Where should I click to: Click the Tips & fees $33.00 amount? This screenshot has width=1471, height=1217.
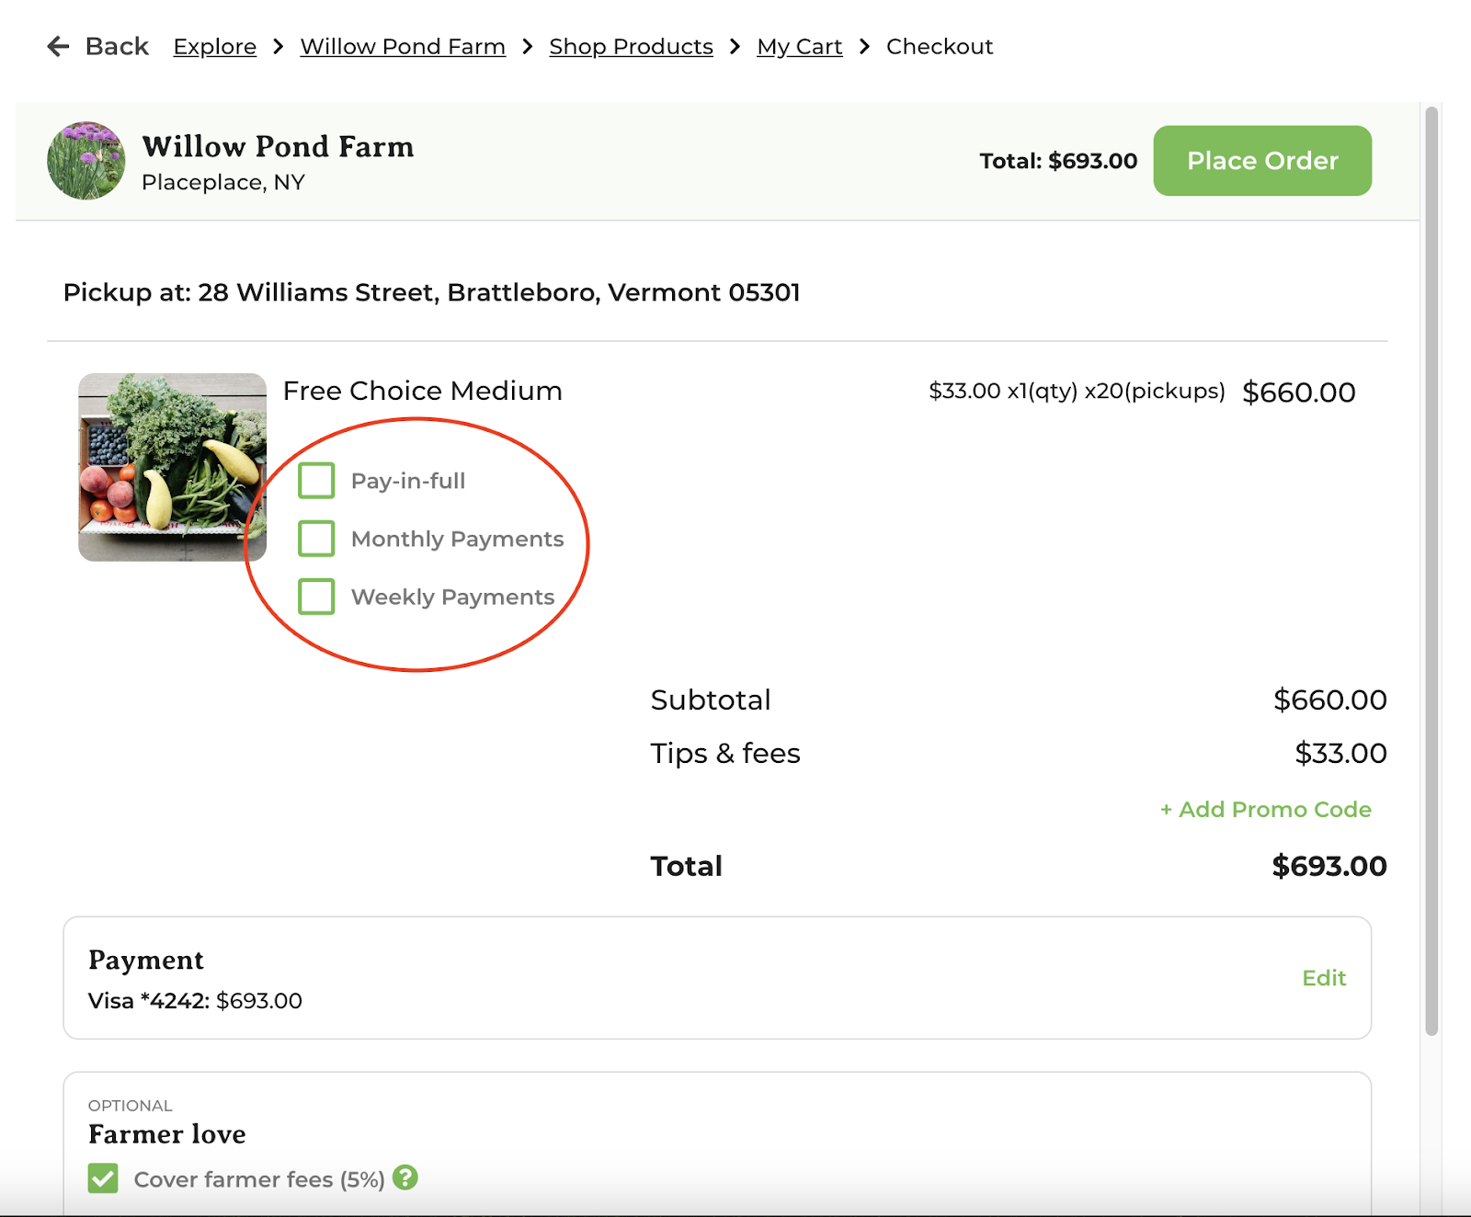1340,754
